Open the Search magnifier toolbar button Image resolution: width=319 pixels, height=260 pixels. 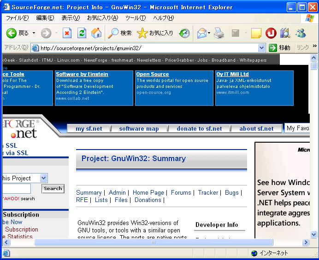(120, 33)
